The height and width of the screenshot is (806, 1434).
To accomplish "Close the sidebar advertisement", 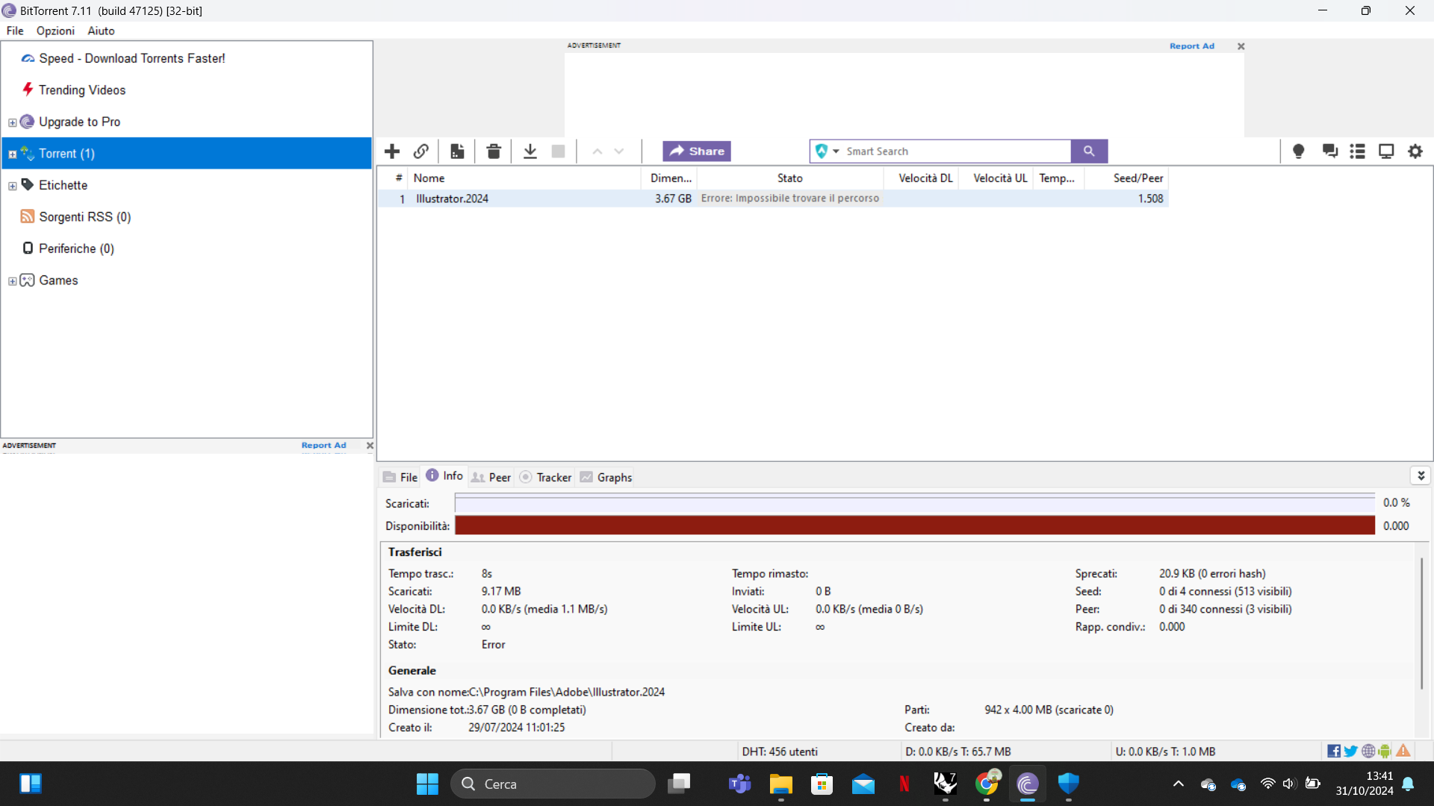I will coord(370,446).
